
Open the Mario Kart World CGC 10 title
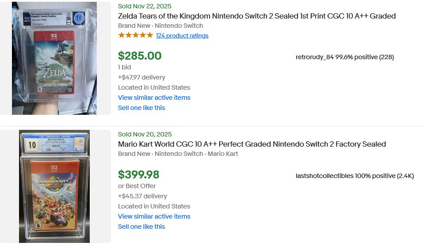point(252,144)
